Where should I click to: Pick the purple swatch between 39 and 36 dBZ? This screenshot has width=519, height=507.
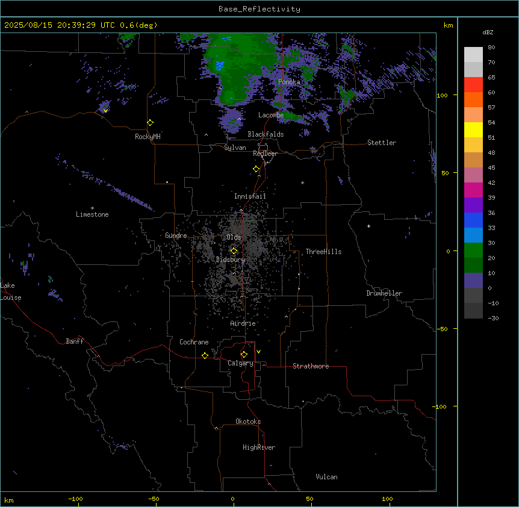click(x=473, y=205)
